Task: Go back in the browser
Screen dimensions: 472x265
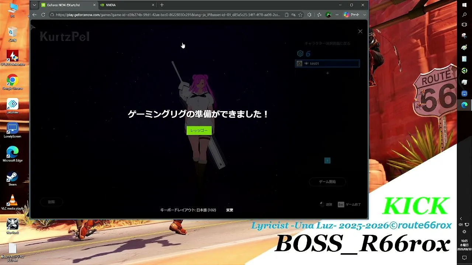Action: 35,15
